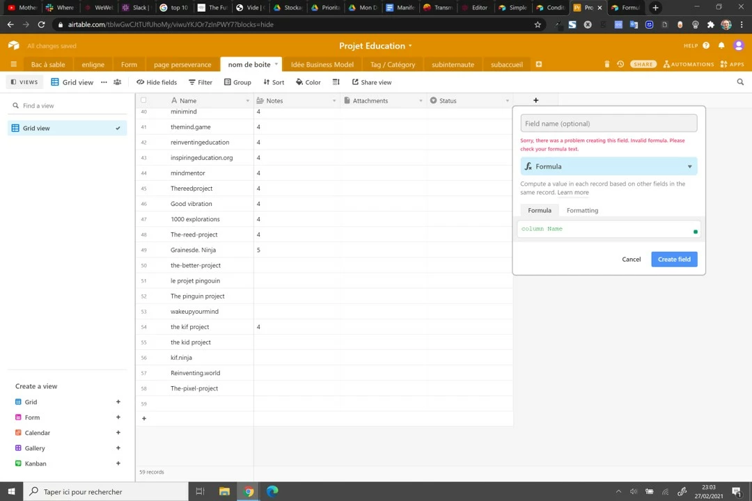Open notifications bell

(x=721, y=45)
